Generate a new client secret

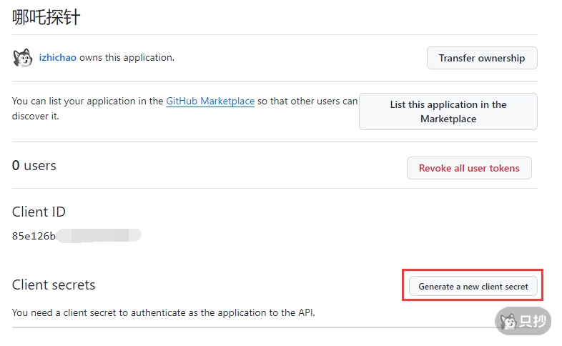pyautogui.click(x=473, y=286)
